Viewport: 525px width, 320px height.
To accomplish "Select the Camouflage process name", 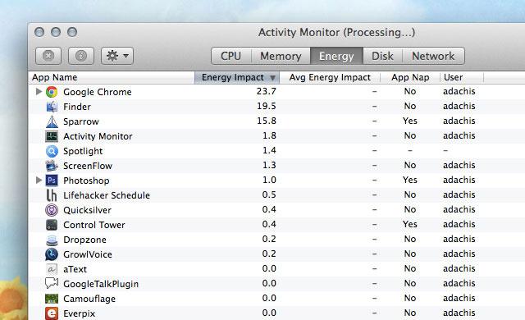I will [x=89, y=299].
